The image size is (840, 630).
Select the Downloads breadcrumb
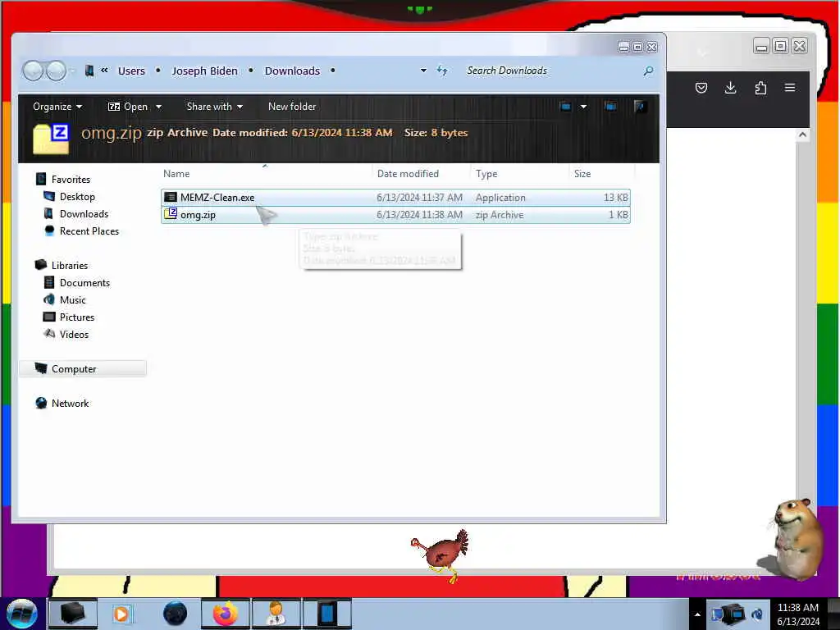pyautogui.click(x=292, y=71)
